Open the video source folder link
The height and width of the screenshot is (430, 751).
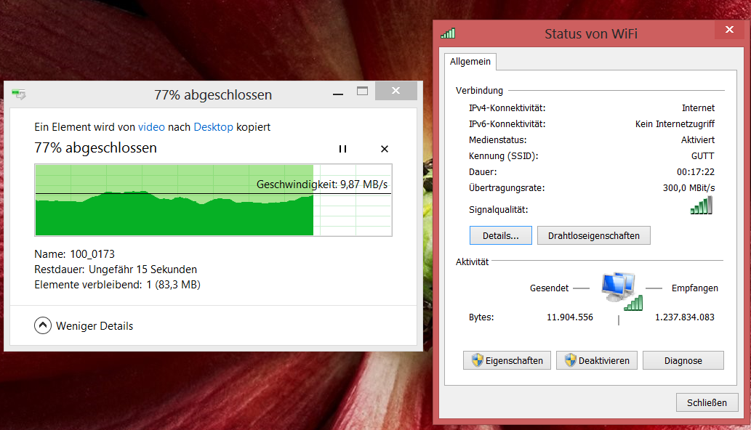point(151,126)
